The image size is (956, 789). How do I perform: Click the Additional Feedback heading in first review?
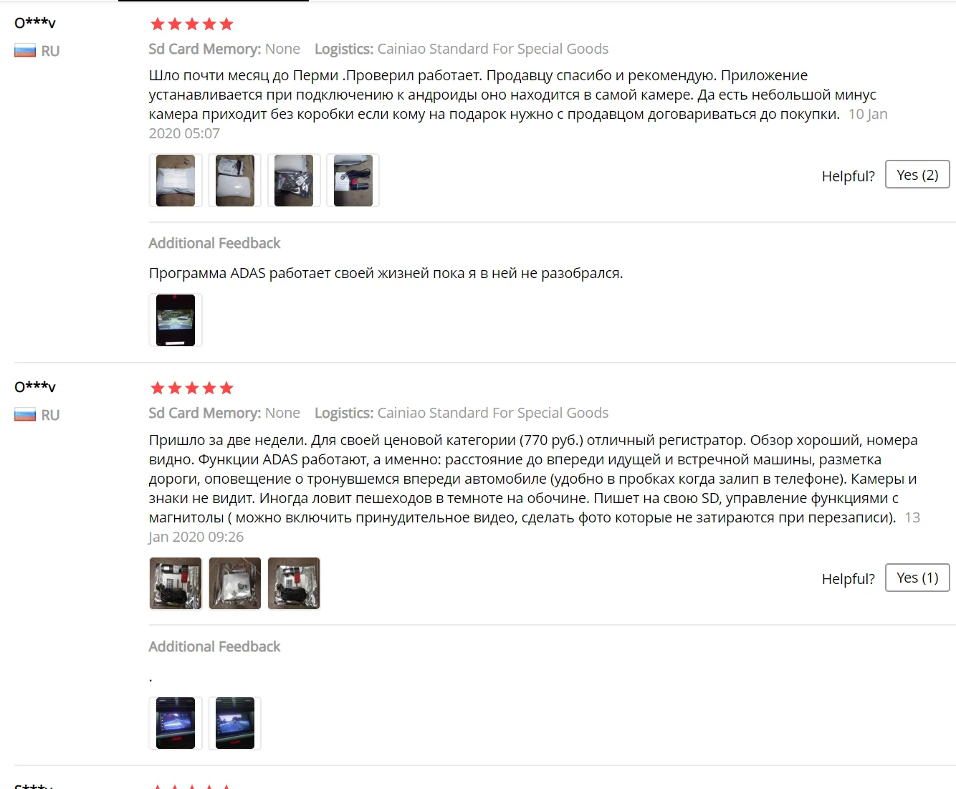[214, 243]
